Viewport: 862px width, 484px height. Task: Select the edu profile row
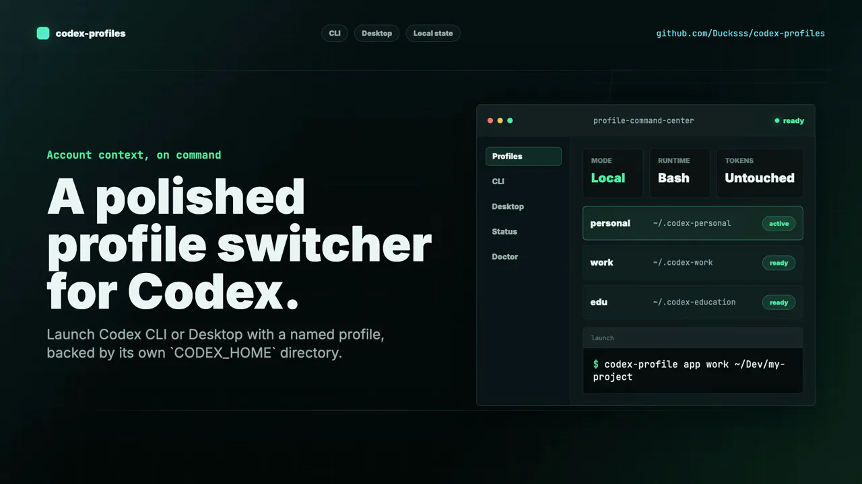(x=693, y=302)
